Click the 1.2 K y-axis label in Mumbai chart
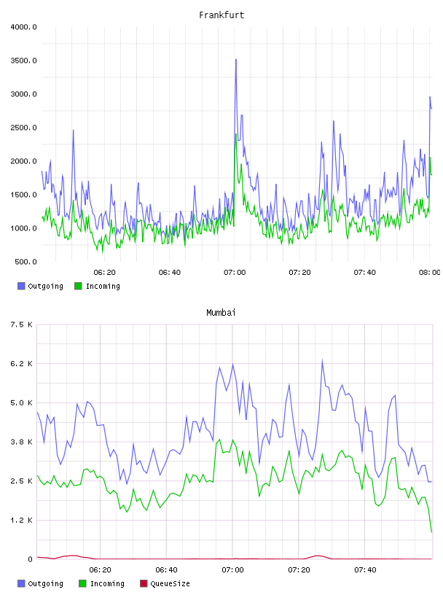 point(21,520)
